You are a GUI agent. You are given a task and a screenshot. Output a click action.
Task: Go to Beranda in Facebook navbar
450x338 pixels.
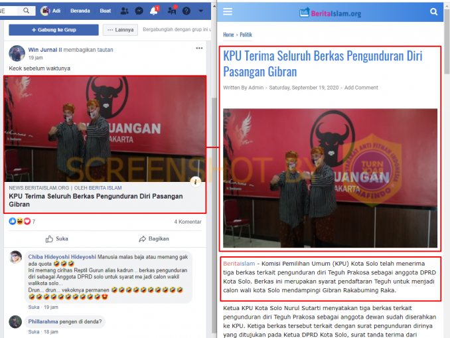pyautogui.click(x=80, y=11)
